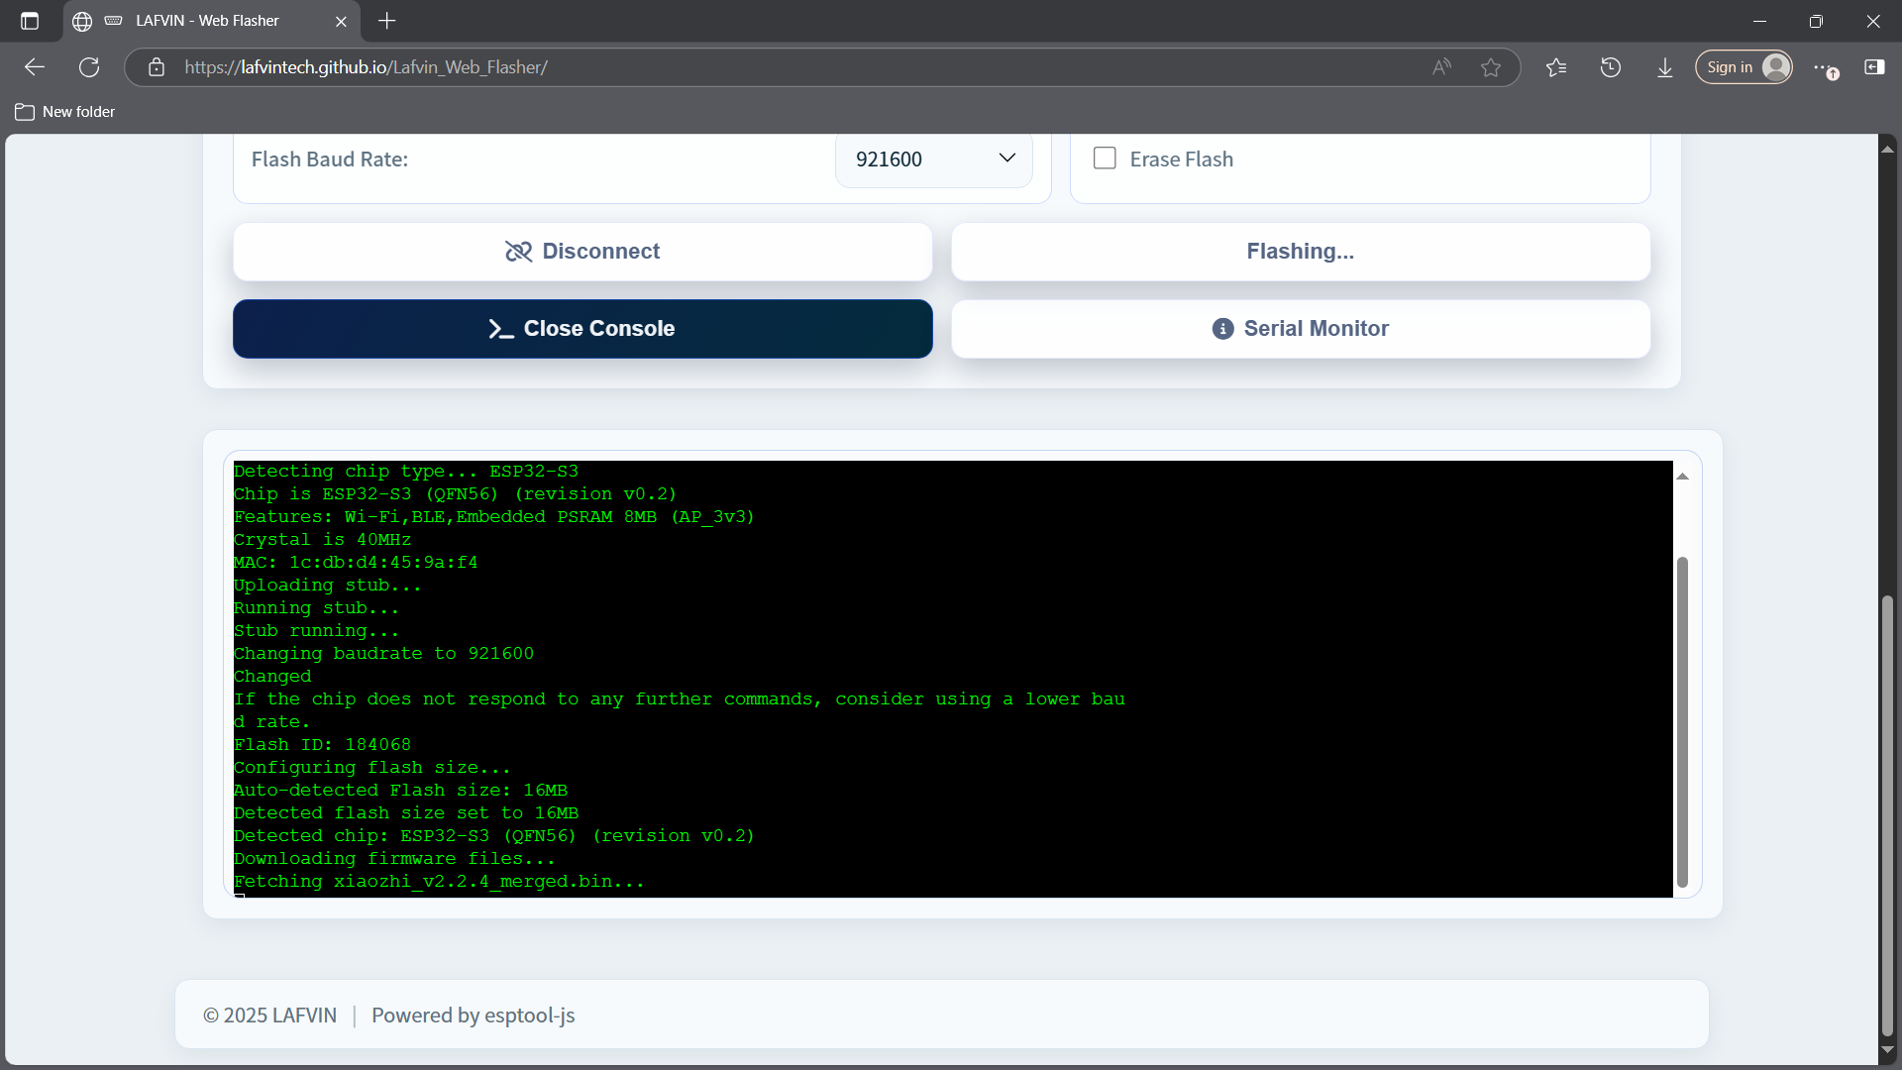Enable the Erase Flash checkbox
Image resolution: width=1902 pixels, height=1070 pixels.
tap(1105, 159)
